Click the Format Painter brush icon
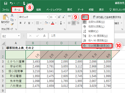125x93 pixels. tap(12, 24)
